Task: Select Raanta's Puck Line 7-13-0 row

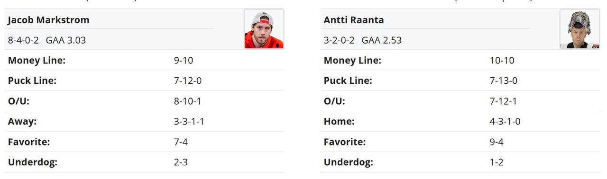Action: pyautogui.click(x=460, y=81)
